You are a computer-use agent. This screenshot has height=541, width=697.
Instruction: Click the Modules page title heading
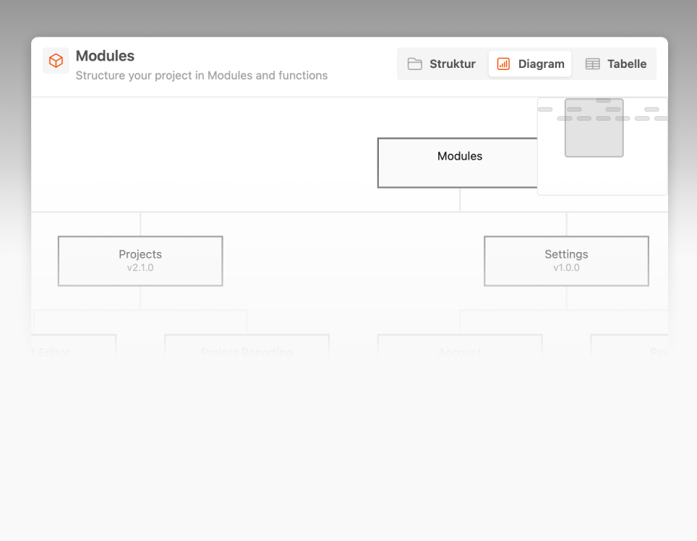(105, 56)
